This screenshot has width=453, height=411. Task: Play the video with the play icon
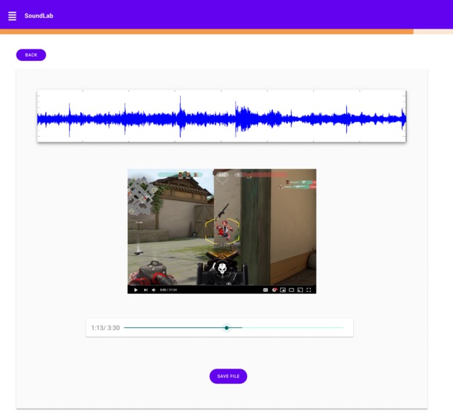136,290
